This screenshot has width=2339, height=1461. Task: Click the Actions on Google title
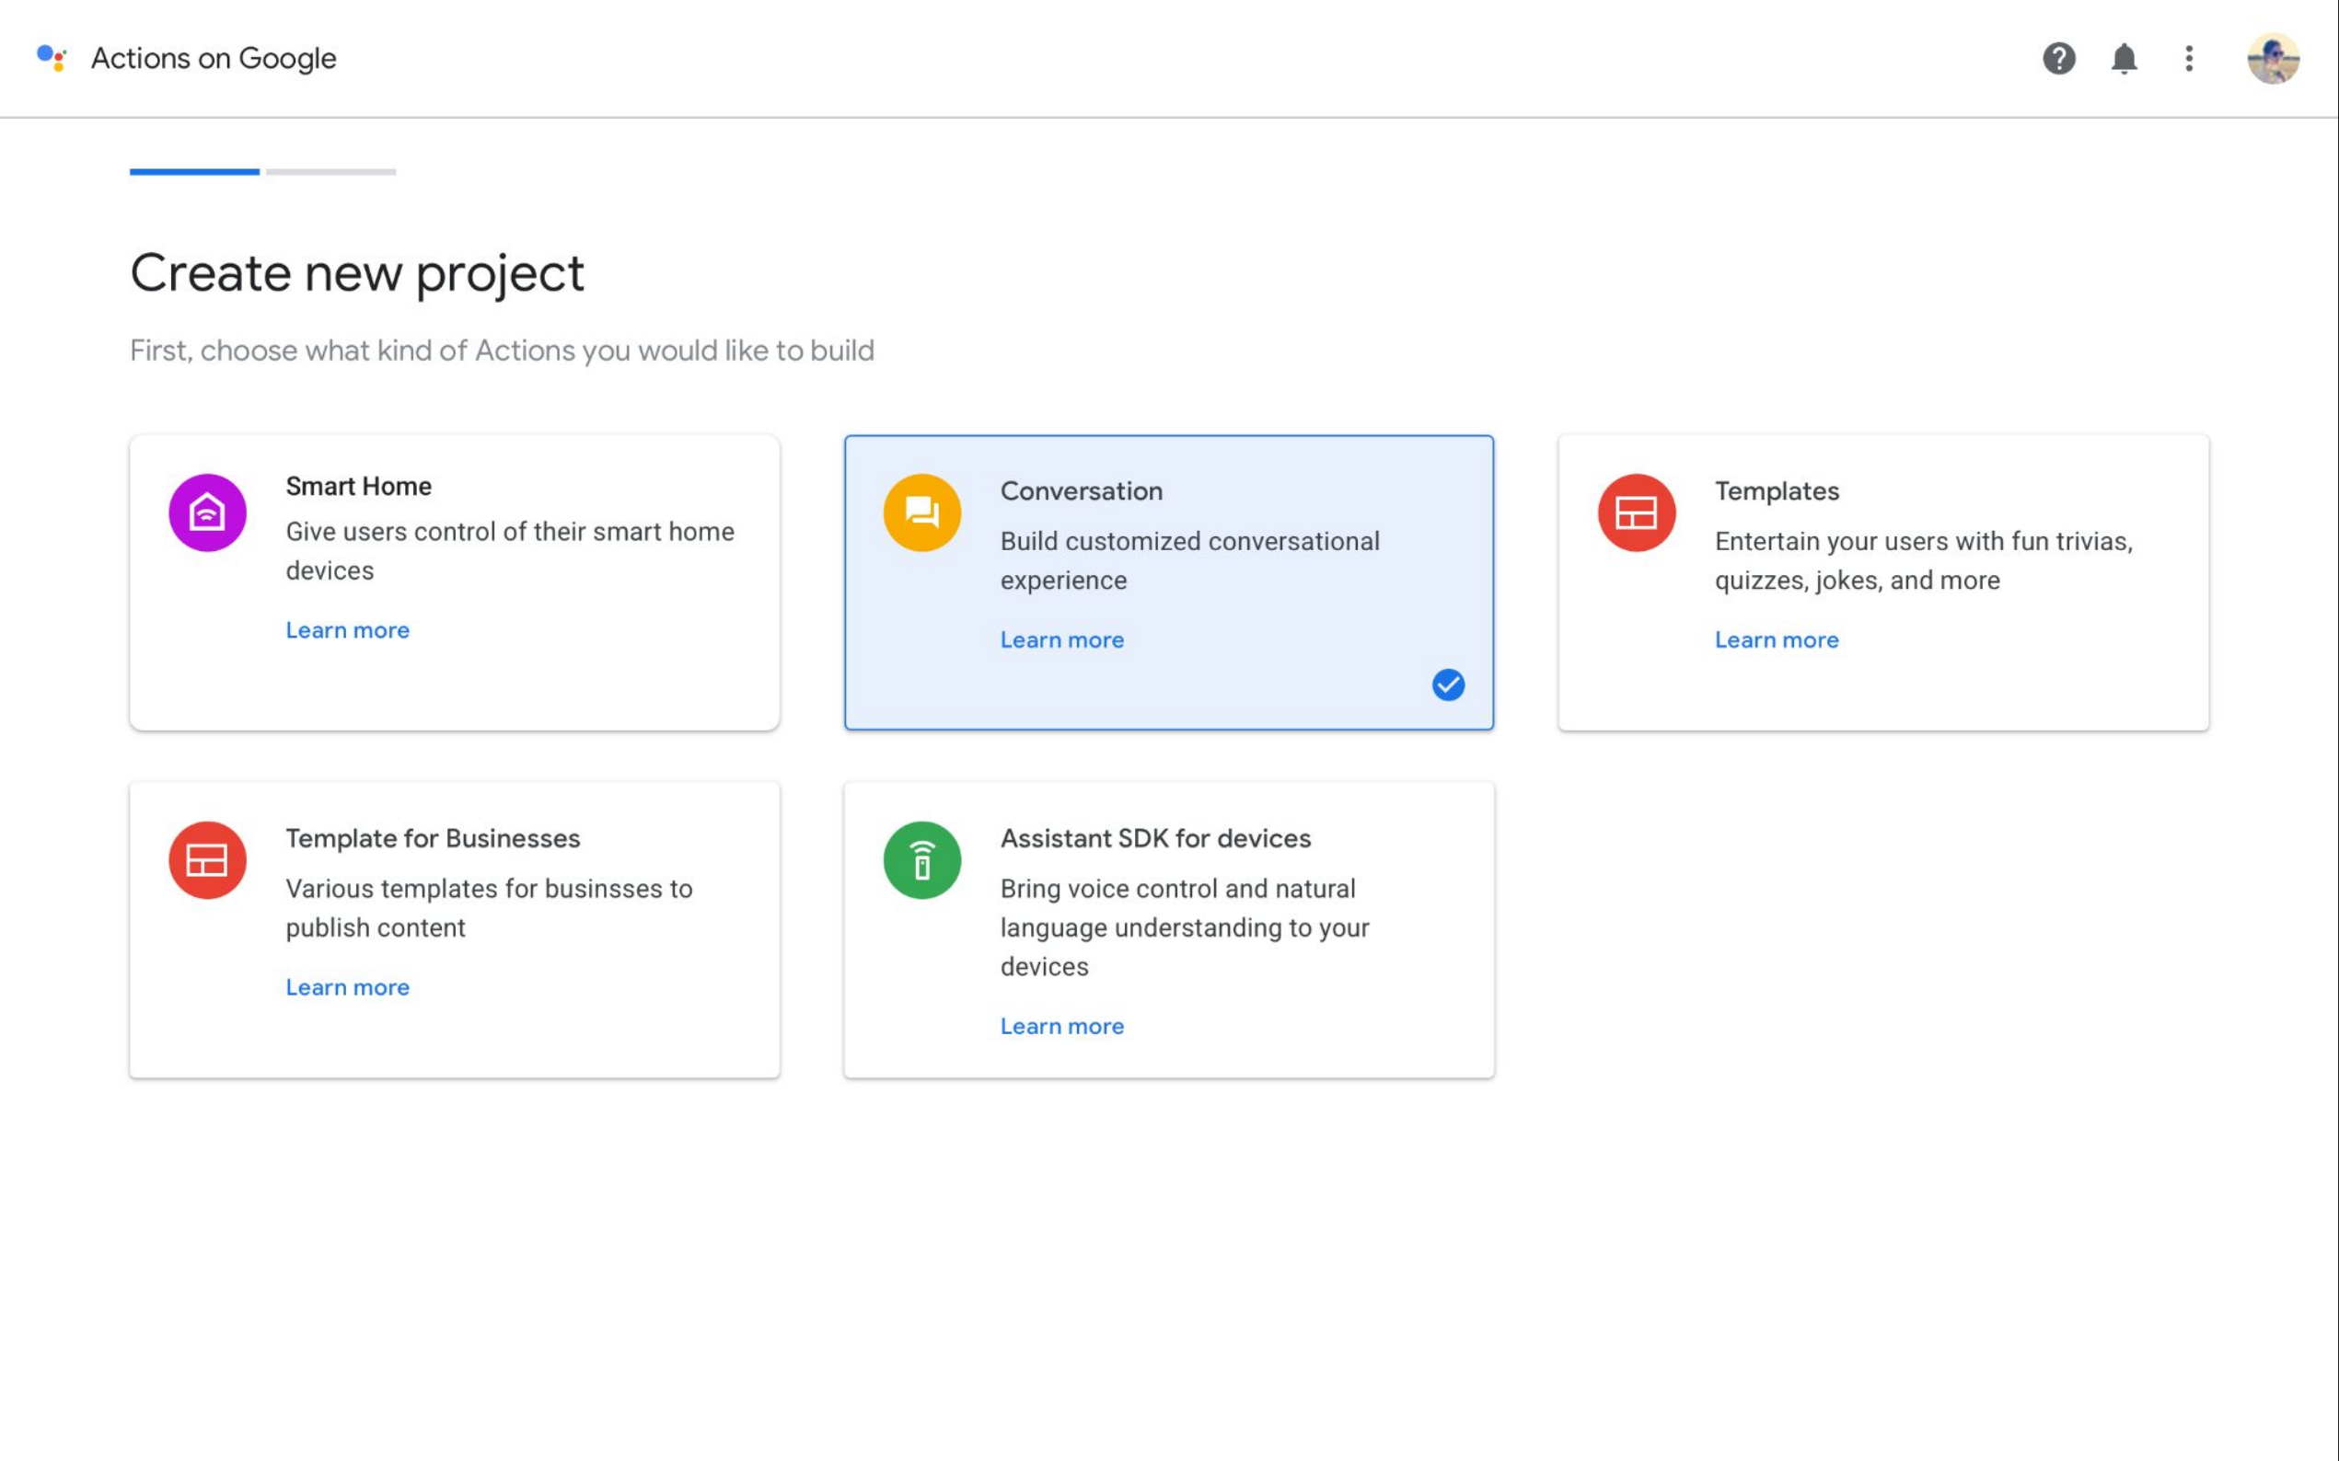[214, 59]
